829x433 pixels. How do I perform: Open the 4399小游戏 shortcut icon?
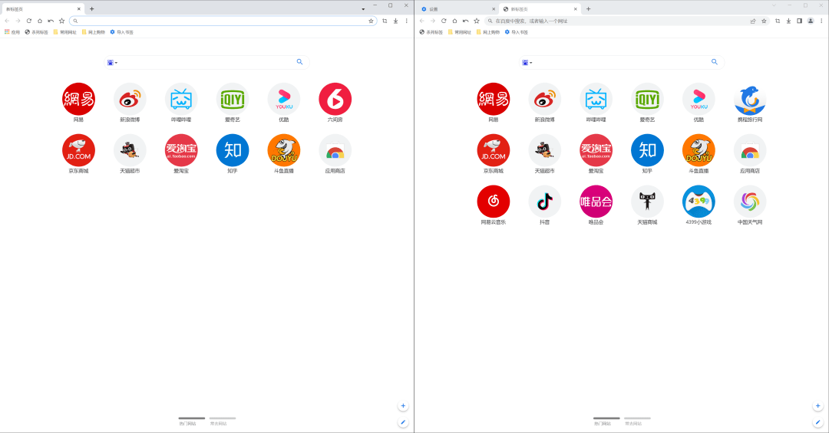(x=699, y=202)
